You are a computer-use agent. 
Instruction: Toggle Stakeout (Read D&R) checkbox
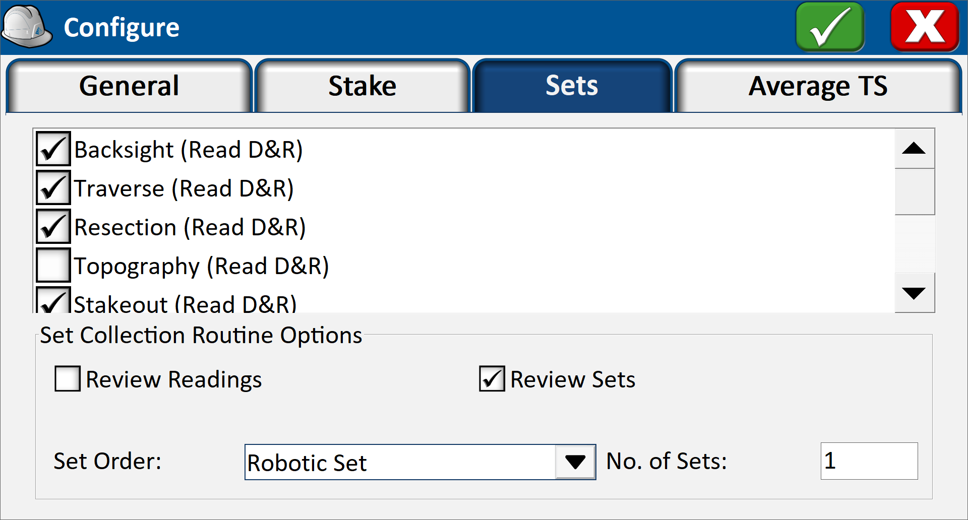(x=53, y=300)
